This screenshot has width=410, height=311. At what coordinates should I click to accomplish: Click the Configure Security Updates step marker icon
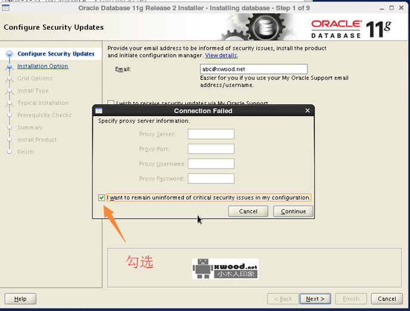coord(9,54)
